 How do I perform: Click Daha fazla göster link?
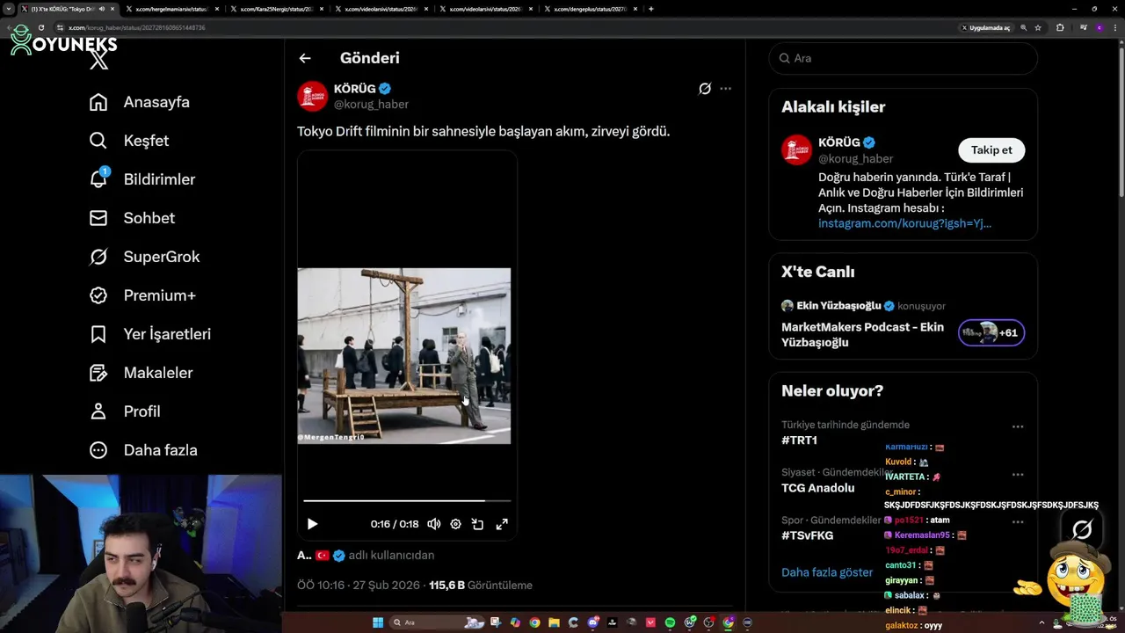pyautogui.click(x=827, y=572)
